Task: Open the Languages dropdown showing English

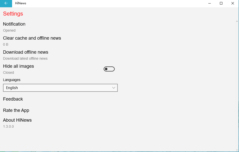Action: point(60,88)
